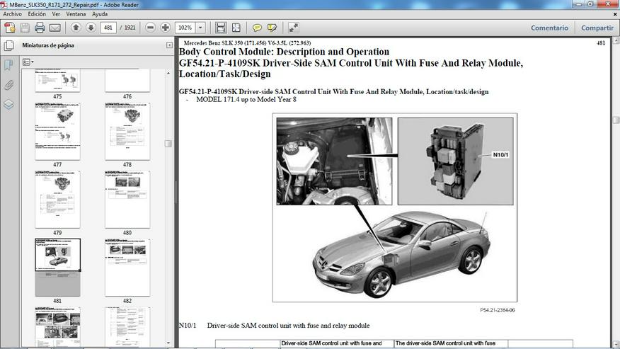
Task: Click the N10/1 label in diagram
Action: pos(500,155)
